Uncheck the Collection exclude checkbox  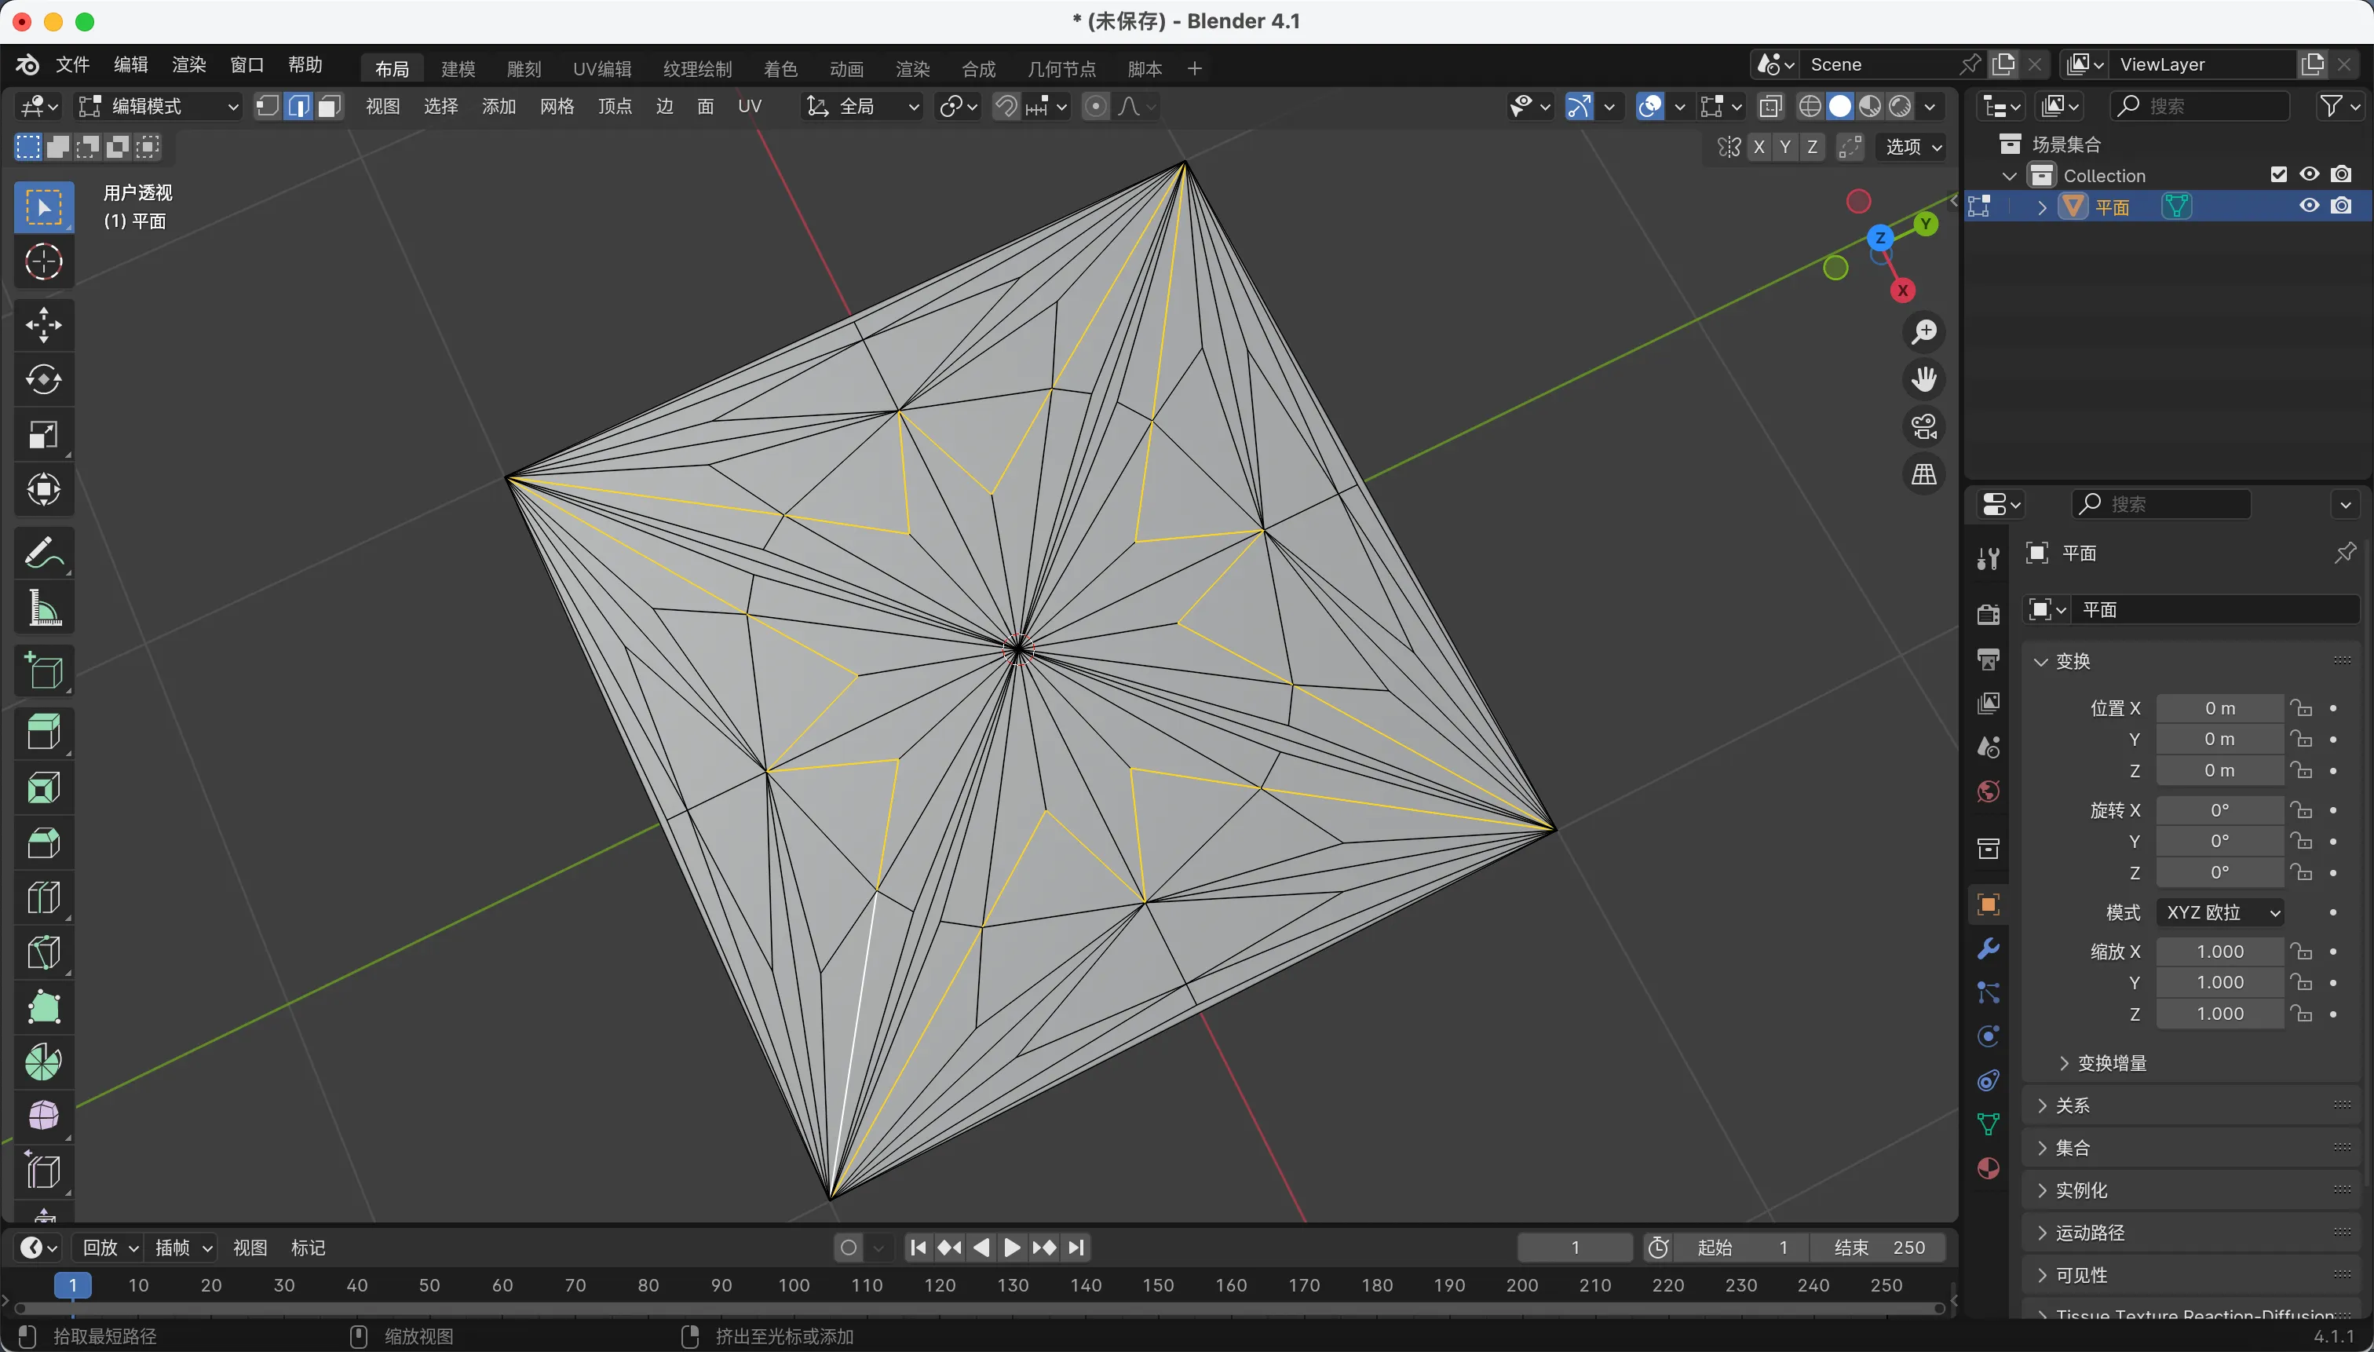[2278, 174]
